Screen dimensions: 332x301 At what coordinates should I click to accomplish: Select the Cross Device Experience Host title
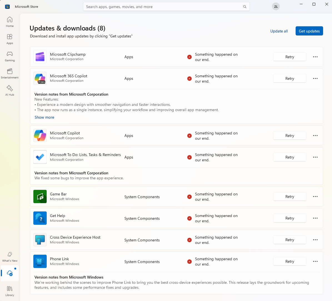(75, 237)
